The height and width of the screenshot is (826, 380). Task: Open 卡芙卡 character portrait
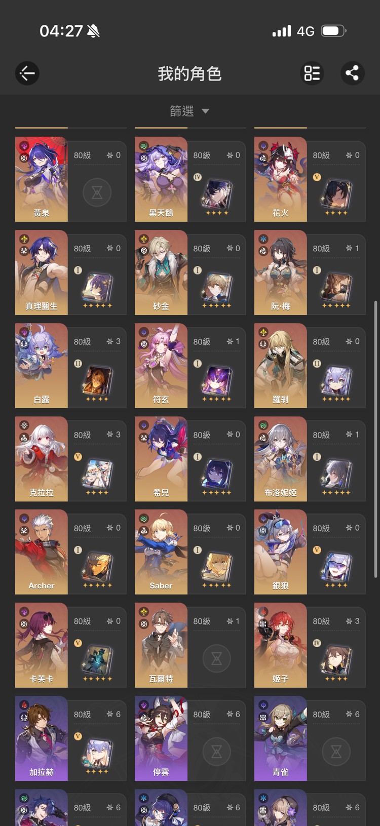coord(42,645)
